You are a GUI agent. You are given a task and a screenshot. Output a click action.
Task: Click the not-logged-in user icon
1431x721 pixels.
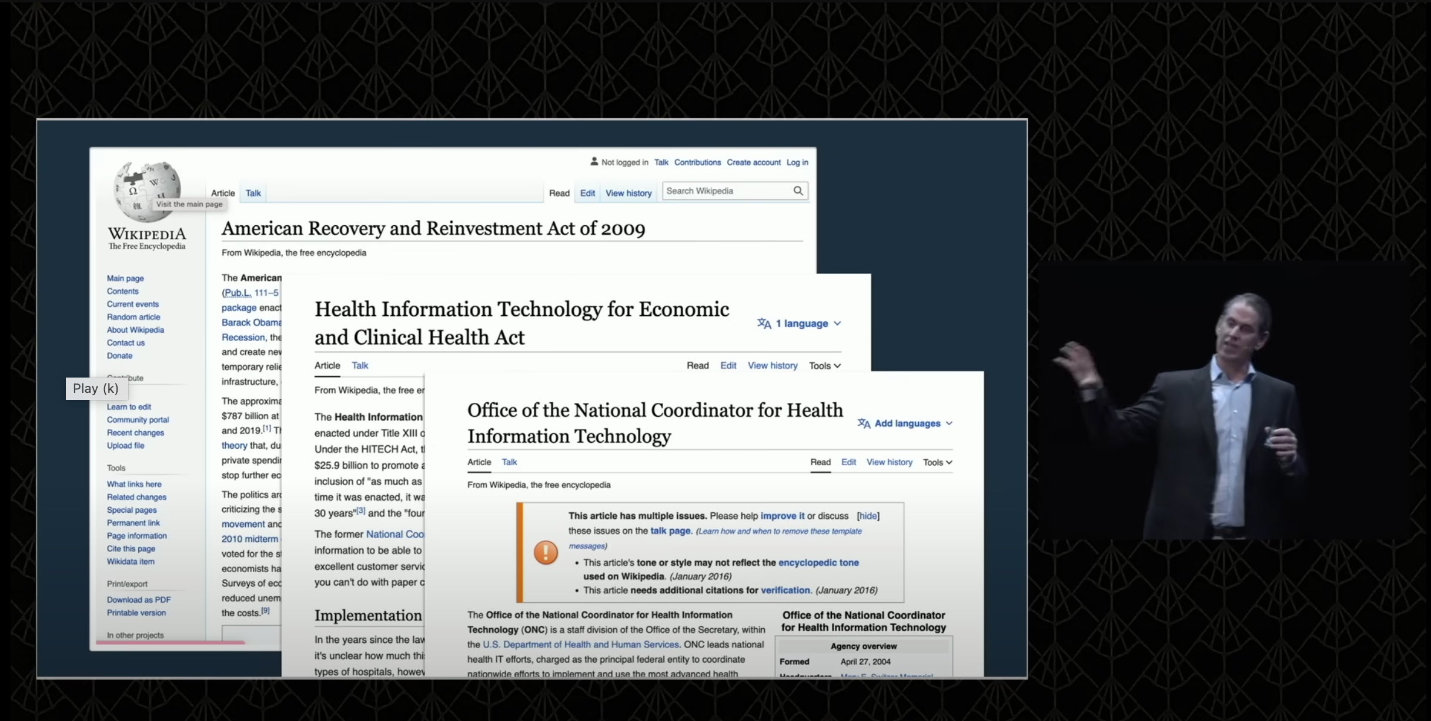pos(594,162)
